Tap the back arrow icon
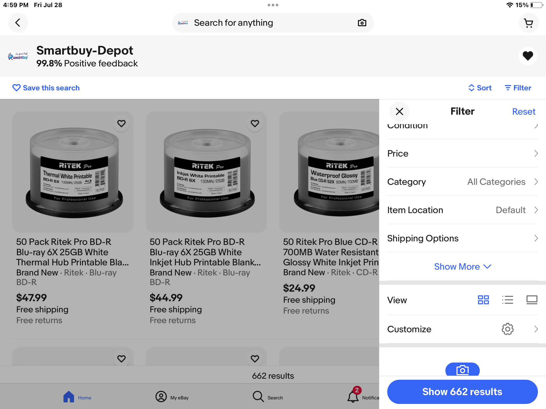Screen dimensions: 546x409 click(18, 22)
